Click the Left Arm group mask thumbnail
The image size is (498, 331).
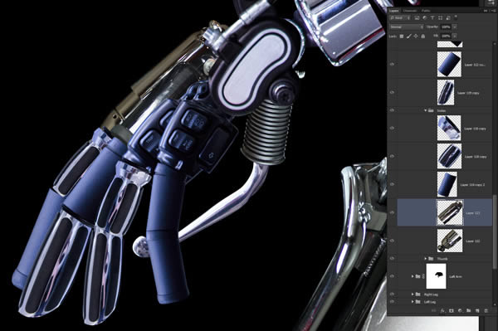436,276
